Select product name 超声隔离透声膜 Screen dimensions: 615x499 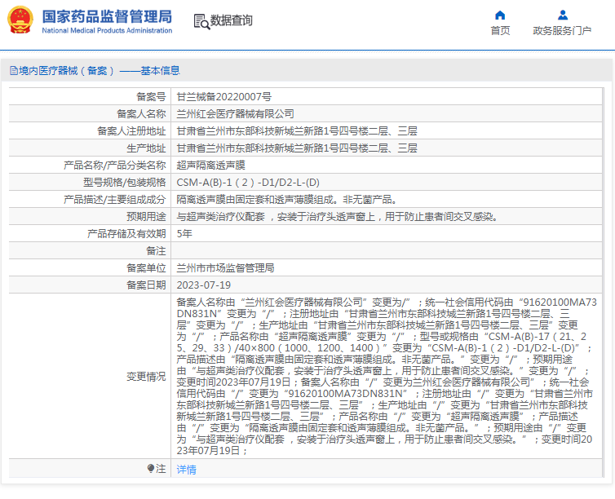point(210,166)
